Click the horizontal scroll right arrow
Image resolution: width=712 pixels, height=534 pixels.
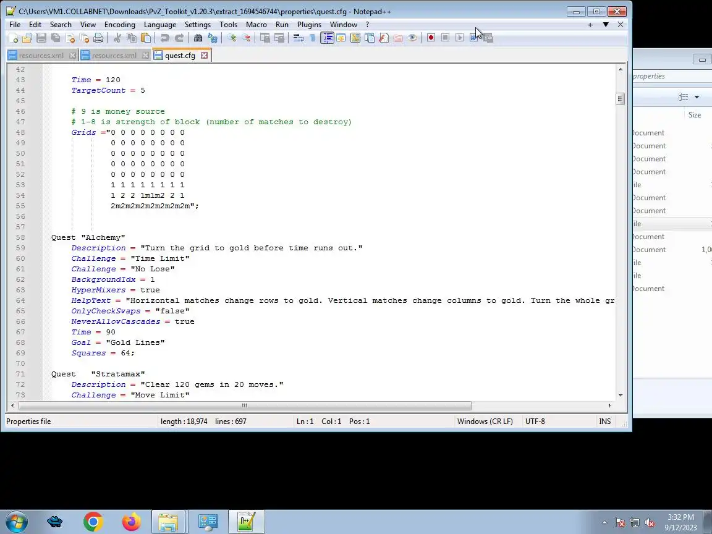coord(609,405)
